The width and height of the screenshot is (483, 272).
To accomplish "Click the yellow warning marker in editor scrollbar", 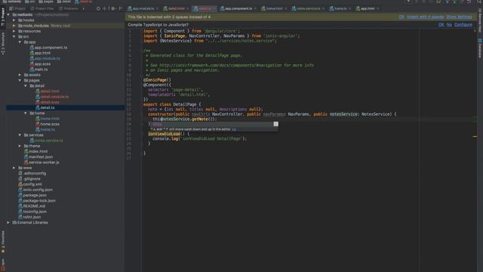I will [475, 136].
